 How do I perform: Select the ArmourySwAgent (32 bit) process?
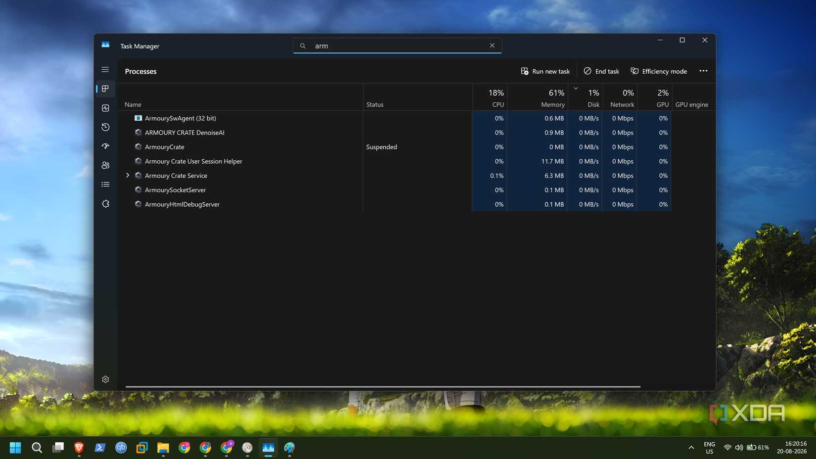point(394,118)
